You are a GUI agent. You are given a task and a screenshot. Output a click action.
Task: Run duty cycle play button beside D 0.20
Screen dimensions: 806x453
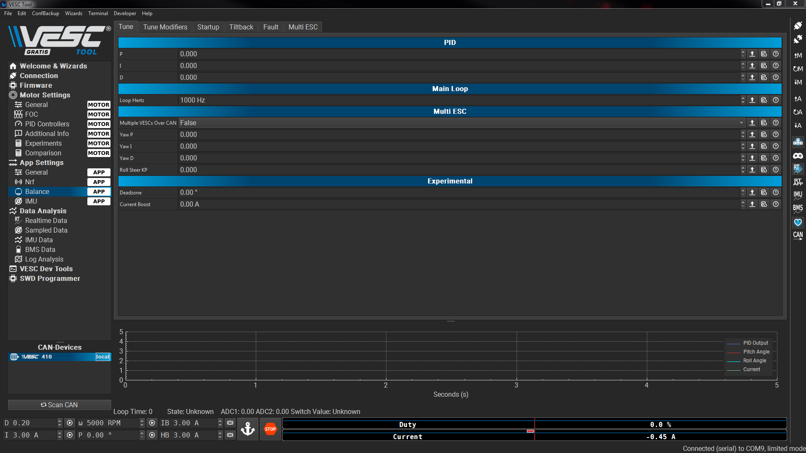[x=70, y=423]
